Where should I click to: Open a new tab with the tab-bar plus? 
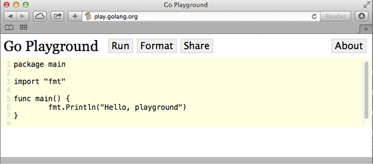(x=365, y=29)
